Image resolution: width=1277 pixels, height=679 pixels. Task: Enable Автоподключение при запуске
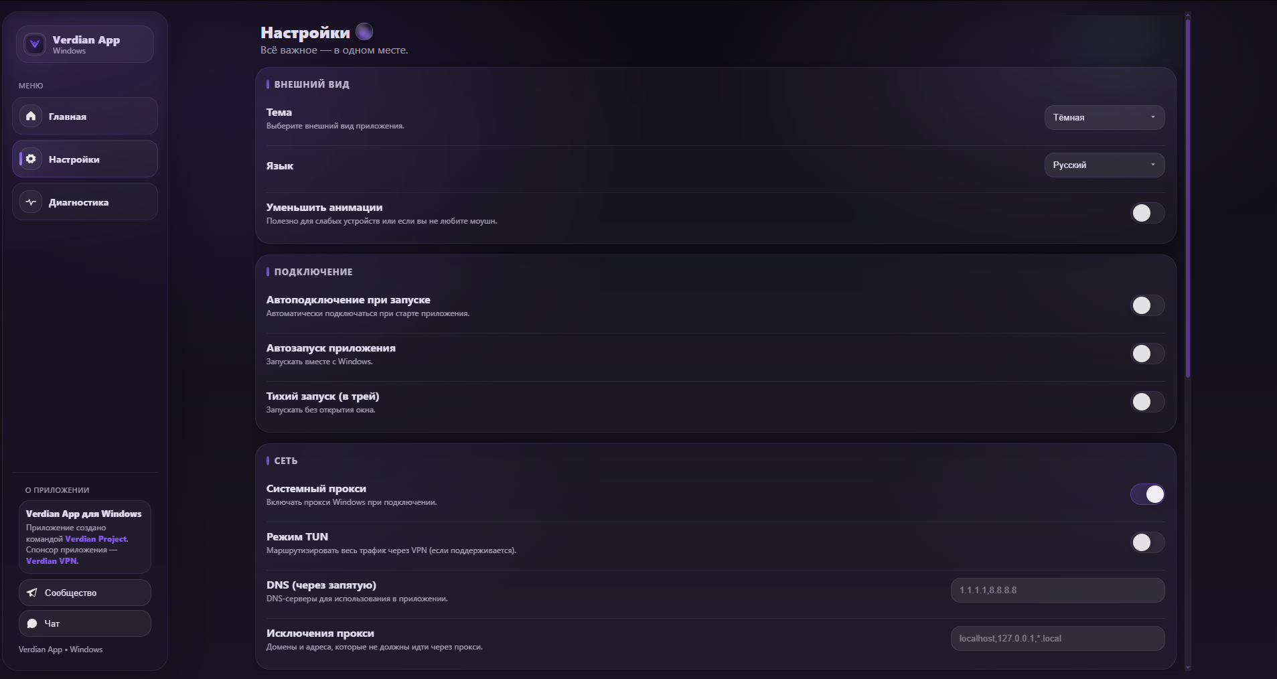pyautogui.click(x=1147, y=305)
